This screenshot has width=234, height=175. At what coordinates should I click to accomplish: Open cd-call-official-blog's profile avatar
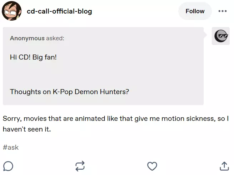(x=11, y=11)
